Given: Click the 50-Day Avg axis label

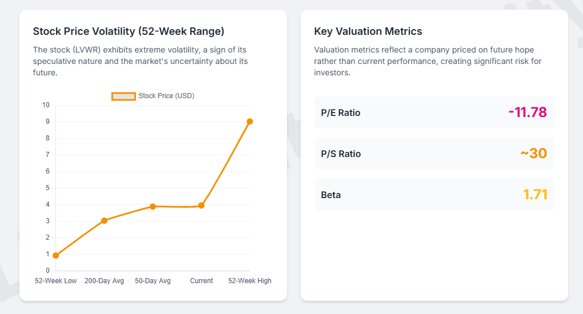Looking at the screenshot, I should (153, 281).
